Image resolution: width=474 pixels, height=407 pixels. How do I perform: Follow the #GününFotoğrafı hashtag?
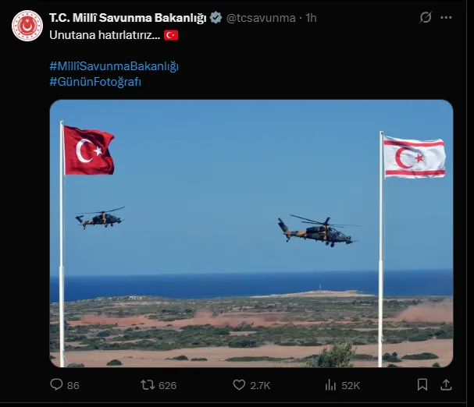click(x=95, y=82)
